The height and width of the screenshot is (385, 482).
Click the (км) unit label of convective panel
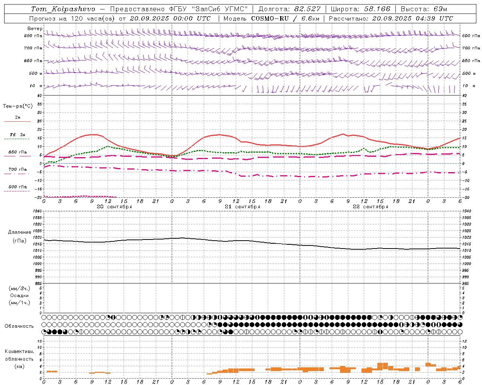tap(19, 366)
